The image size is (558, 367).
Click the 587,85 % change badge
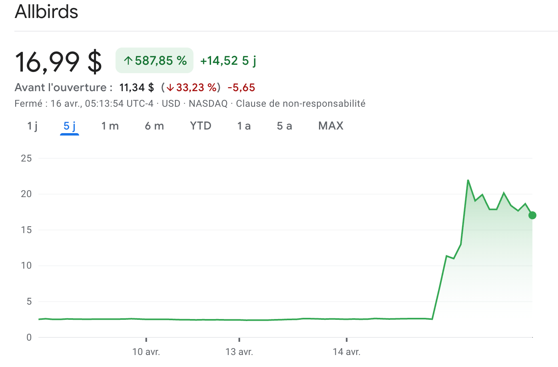(154, 61)
